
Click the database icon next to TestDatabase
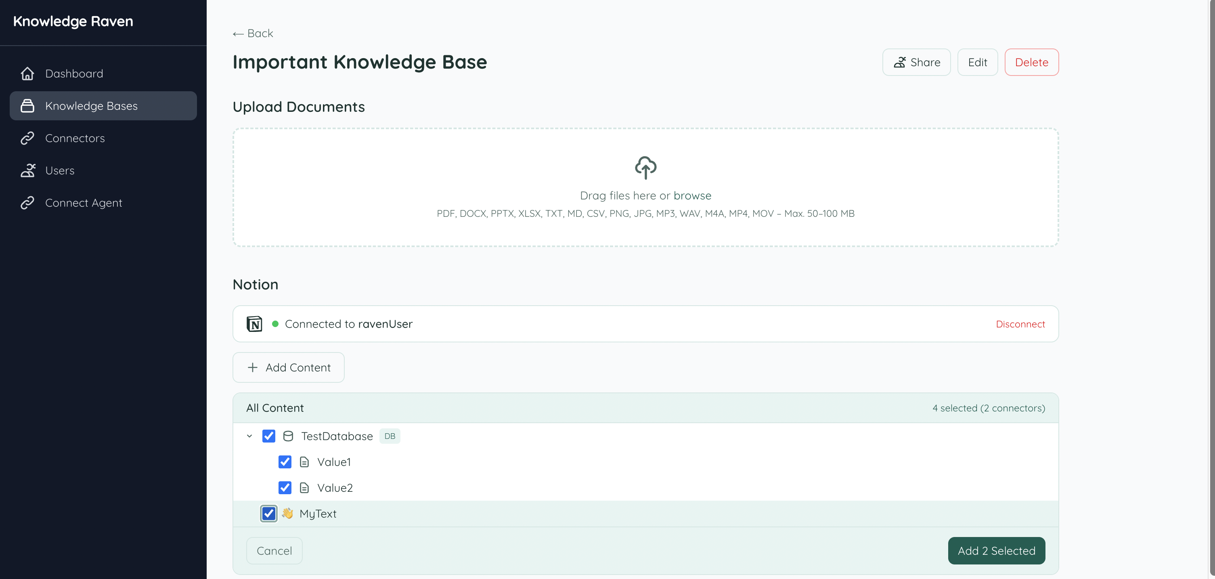click(289, 436)
